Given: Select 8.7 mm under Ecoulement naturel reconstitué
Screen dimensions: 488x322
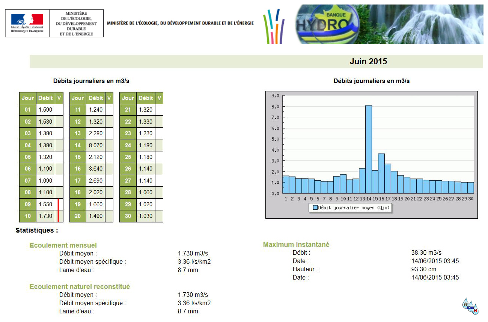Looking at the screenshot, I should tap(188, 311).
